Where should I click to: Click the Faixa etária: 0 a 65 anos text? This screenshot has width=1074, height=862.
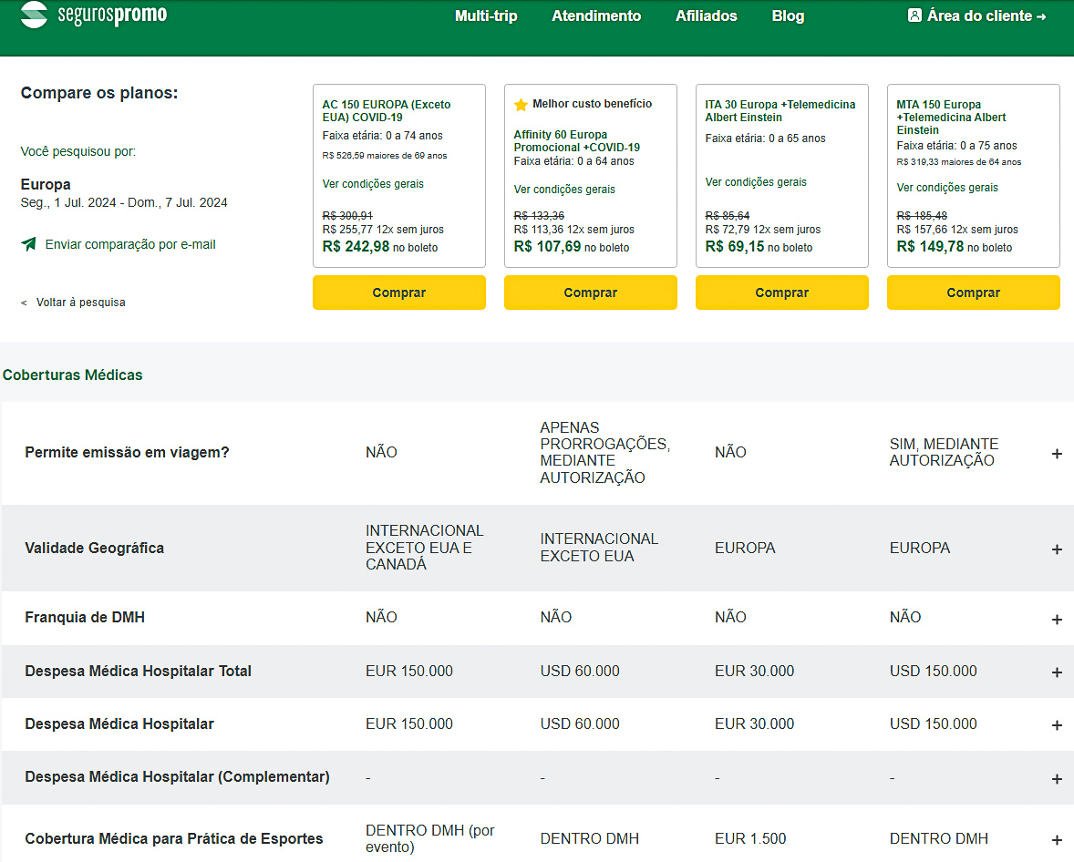[x=766, y=139]
